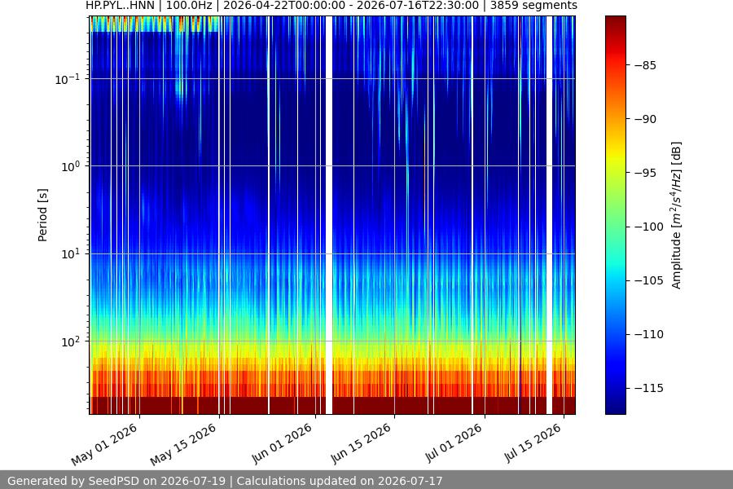
Task: Click the colorbar '-85' tick label
Action: pos(645,65)
